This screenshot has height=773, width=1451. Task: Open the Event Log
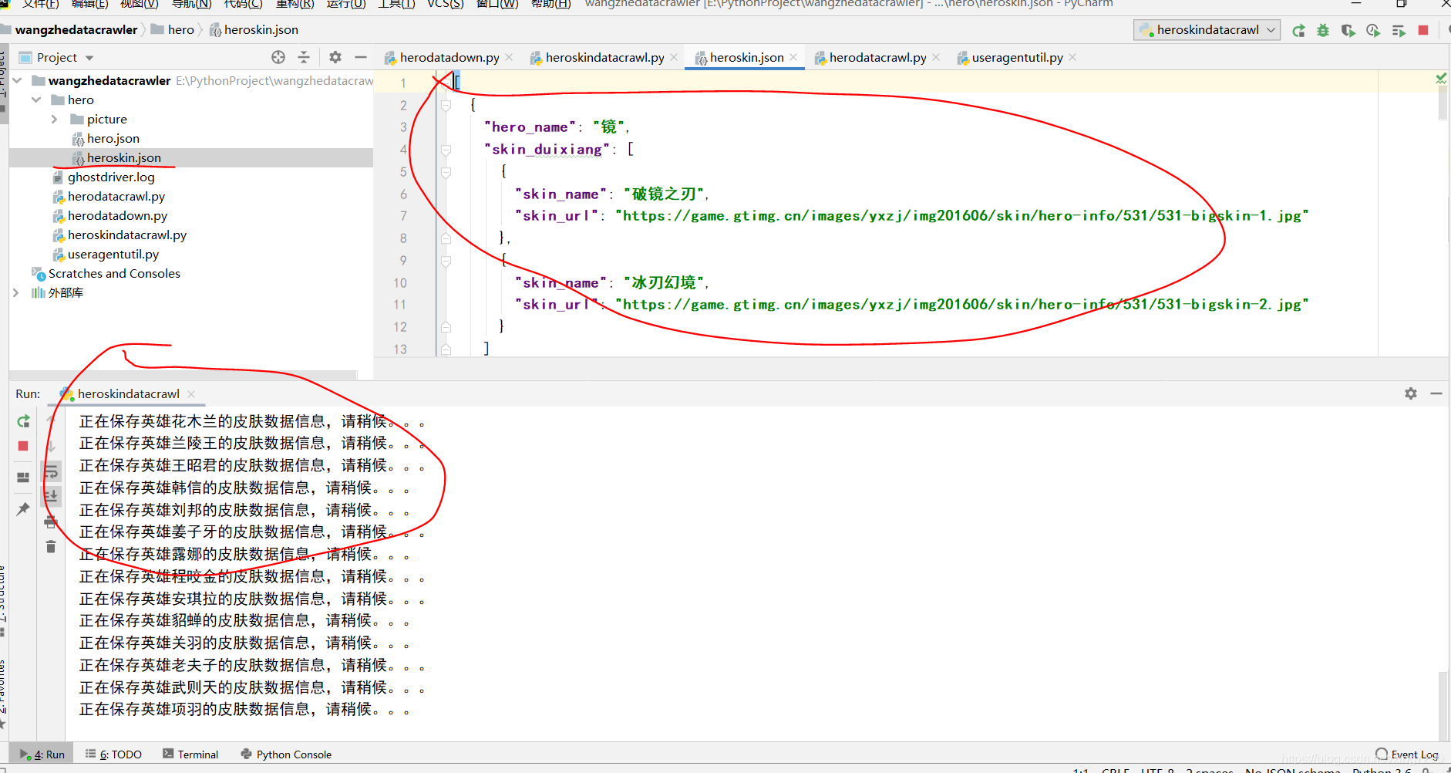pyautogui.click(x=1407, y=754)
